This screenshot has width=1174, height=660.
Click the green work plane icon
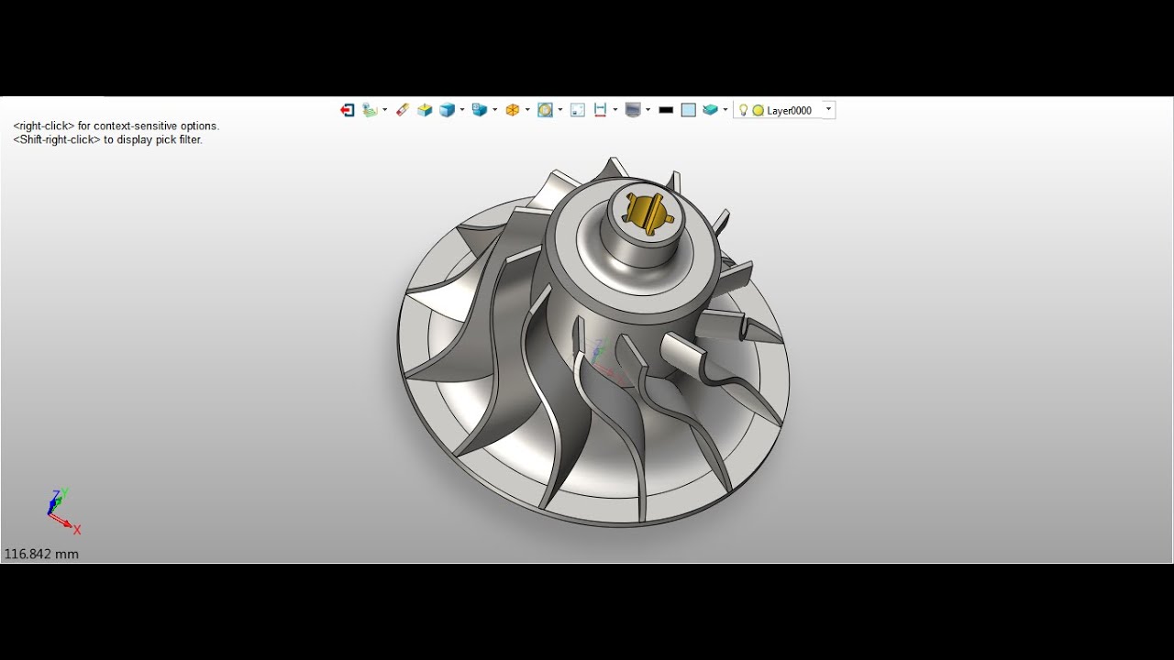click(369, 110)
